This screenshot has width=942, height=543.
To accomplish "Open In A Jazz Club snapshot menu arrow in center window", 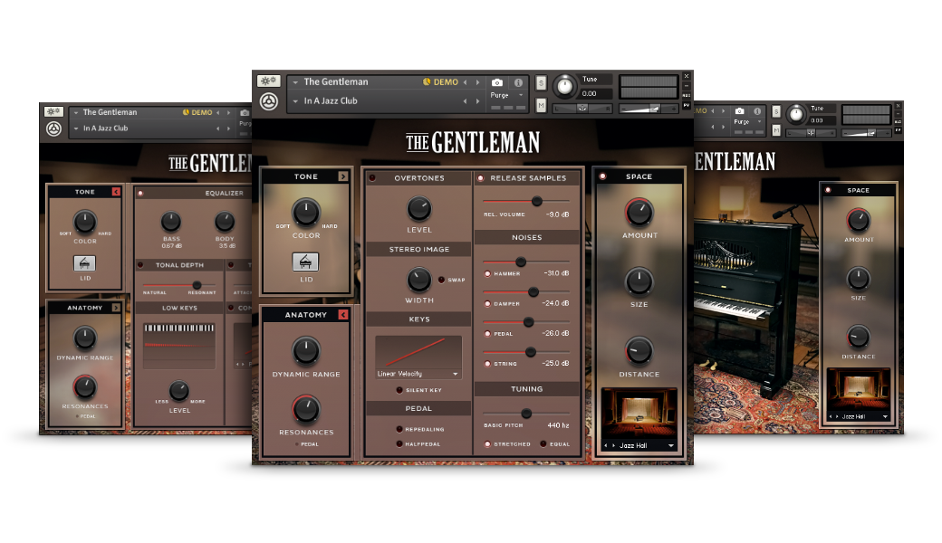I will coord(295,101).
